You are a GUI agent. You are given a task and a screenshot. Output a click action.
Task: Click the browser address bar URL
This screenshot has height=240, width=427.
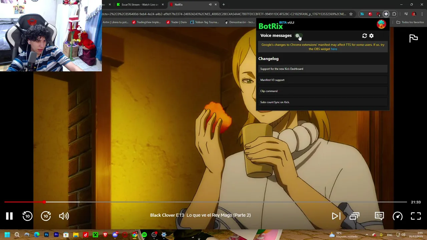click(x=224, y=14)
